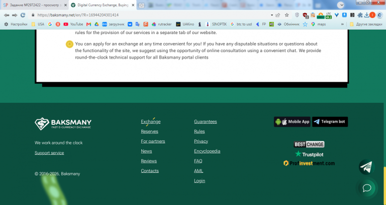Open the Настройки bookmark

pyautogui.click(x=16, y=24)
